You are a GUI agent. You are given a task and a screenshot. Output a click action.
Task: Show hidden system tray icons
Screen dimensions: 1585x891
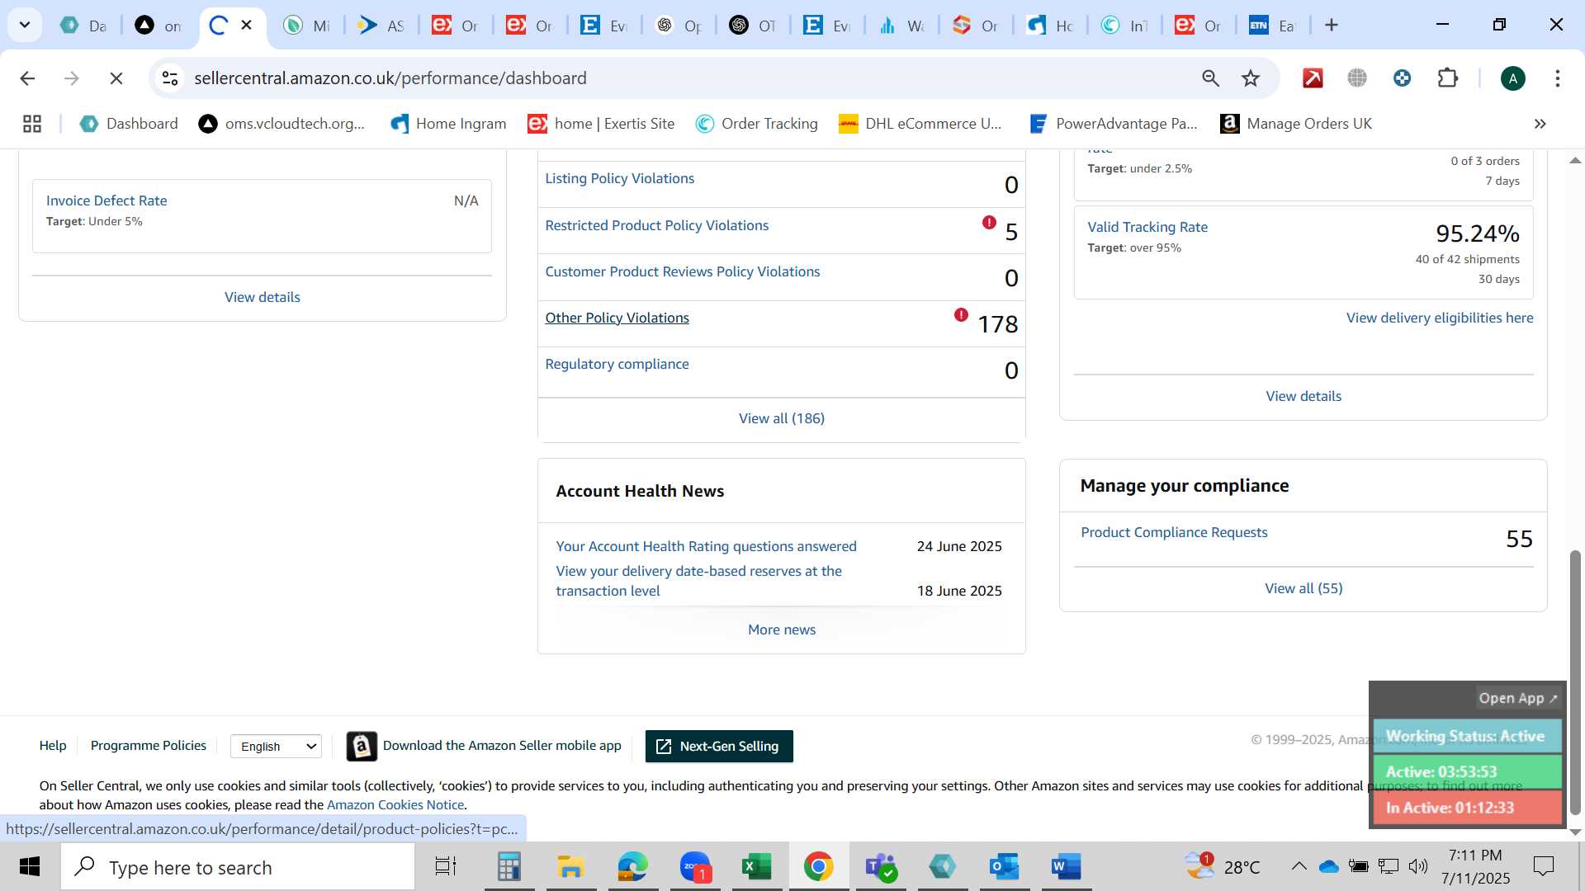1299,866
